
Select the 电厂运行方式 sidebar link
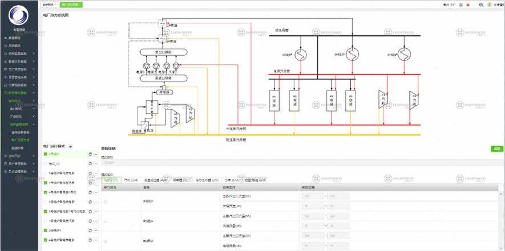[x=20, y=139]
